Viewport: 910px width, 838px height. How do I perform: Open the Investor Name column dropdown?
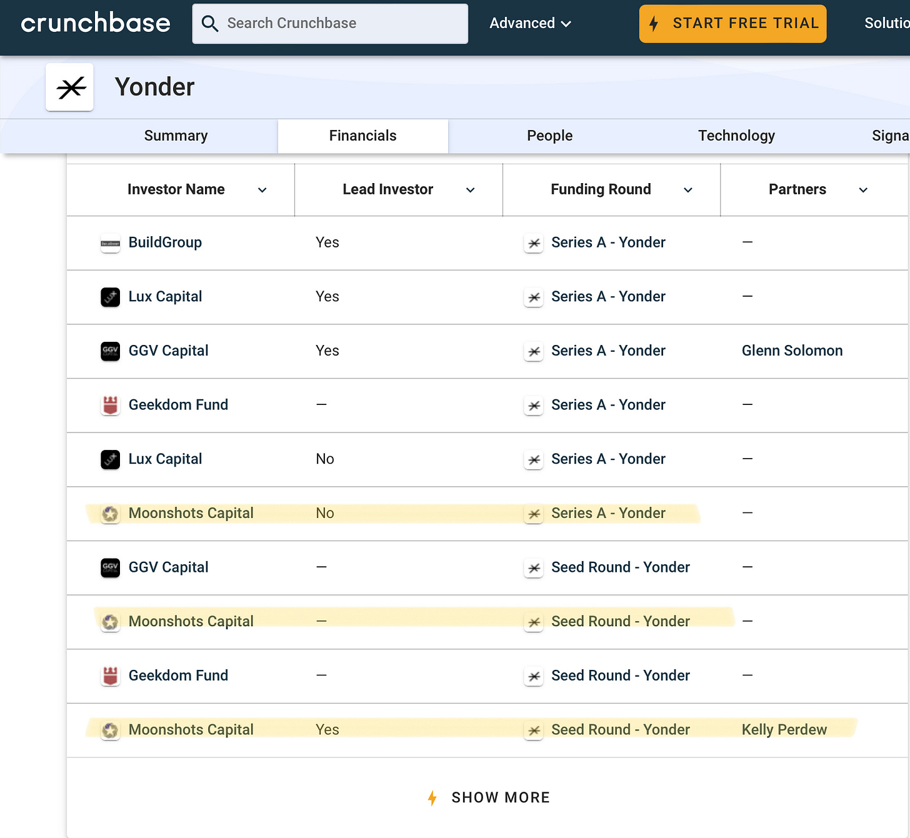point(262,190)
